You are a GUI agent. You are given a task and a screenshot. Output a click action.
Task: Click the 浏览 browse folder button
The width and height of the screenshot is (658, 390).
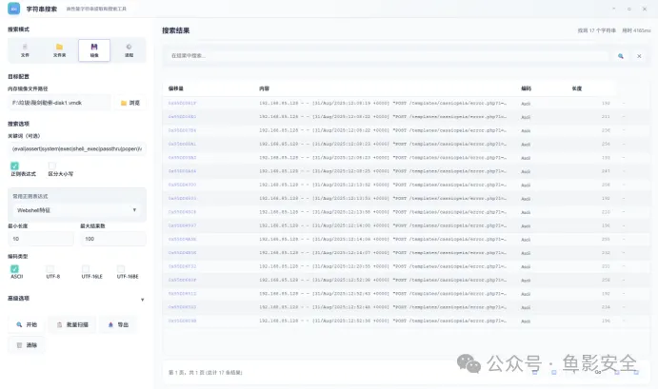pyautogui.click(x=130, y=102)
